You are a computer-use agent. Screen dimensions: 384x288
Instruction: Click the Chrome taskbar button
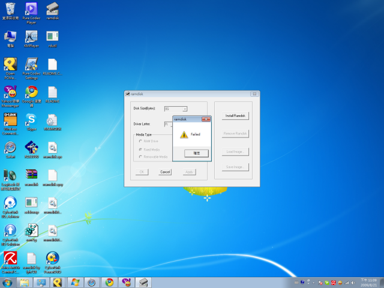109,283
